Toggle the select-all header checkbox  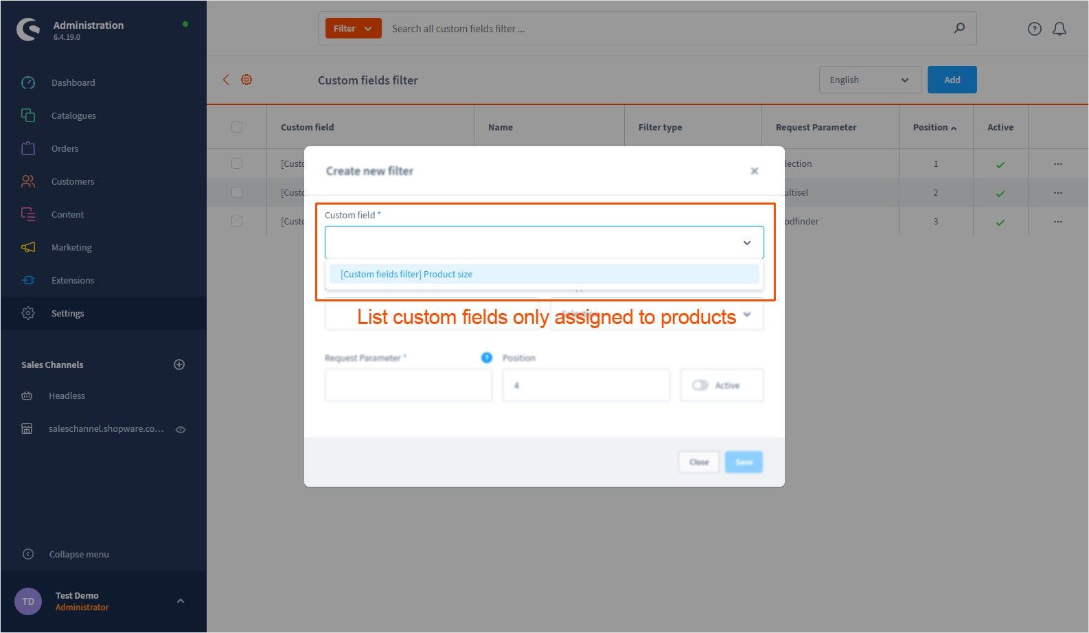pyautogui.click(x=237, y=127)
